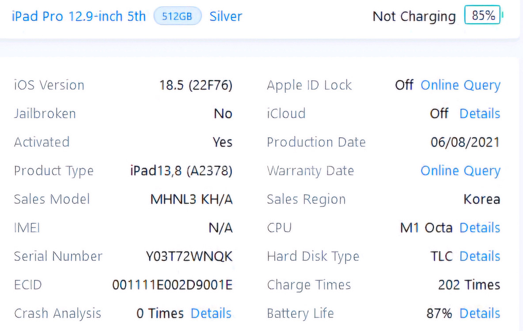The height and width of the screenshot is (331, 523).
Task: View iCloud Details
Action: click(x=480, y=114)
